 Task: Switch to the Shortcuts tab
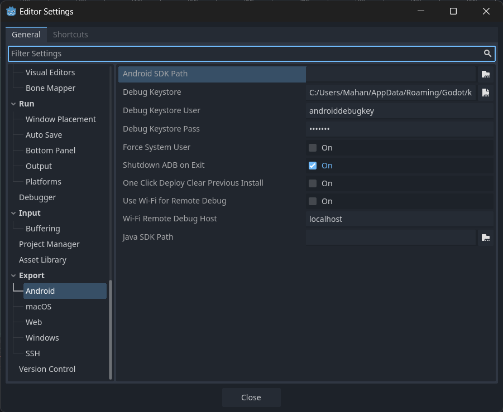[70, 34]
